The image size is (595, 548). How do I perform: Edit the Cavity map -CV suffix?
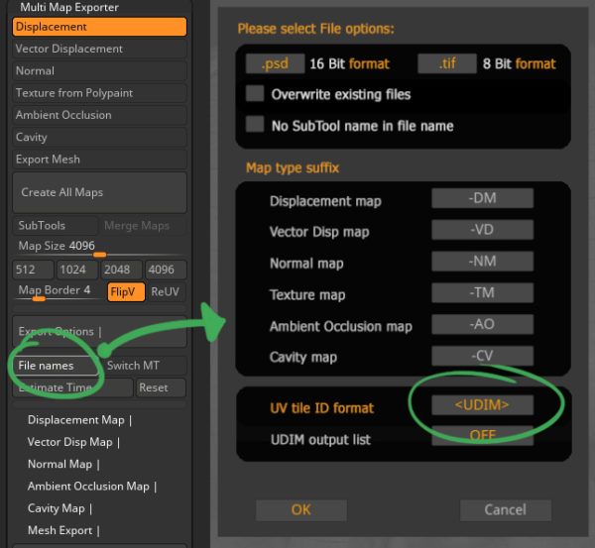click(482, 356)
